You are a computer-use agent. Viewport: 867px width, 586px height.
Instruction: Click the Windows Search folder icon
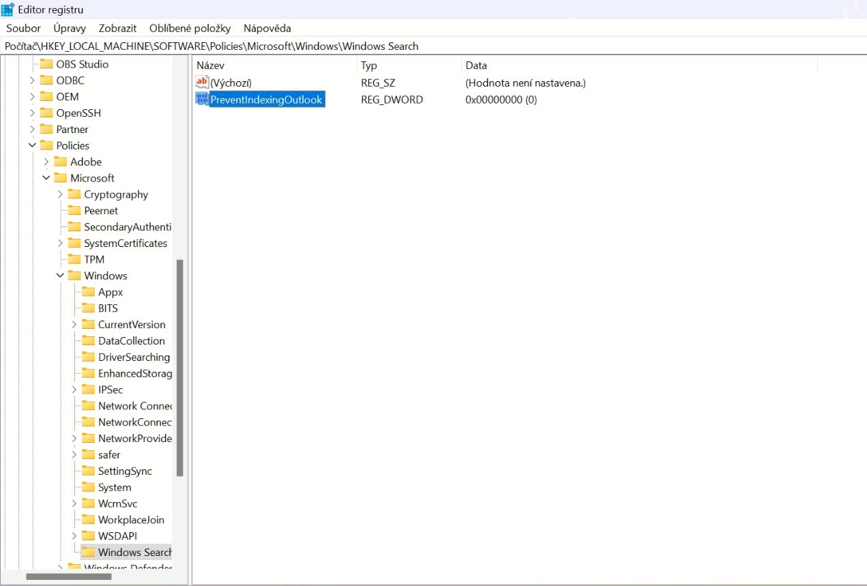[x=88, y=552]
